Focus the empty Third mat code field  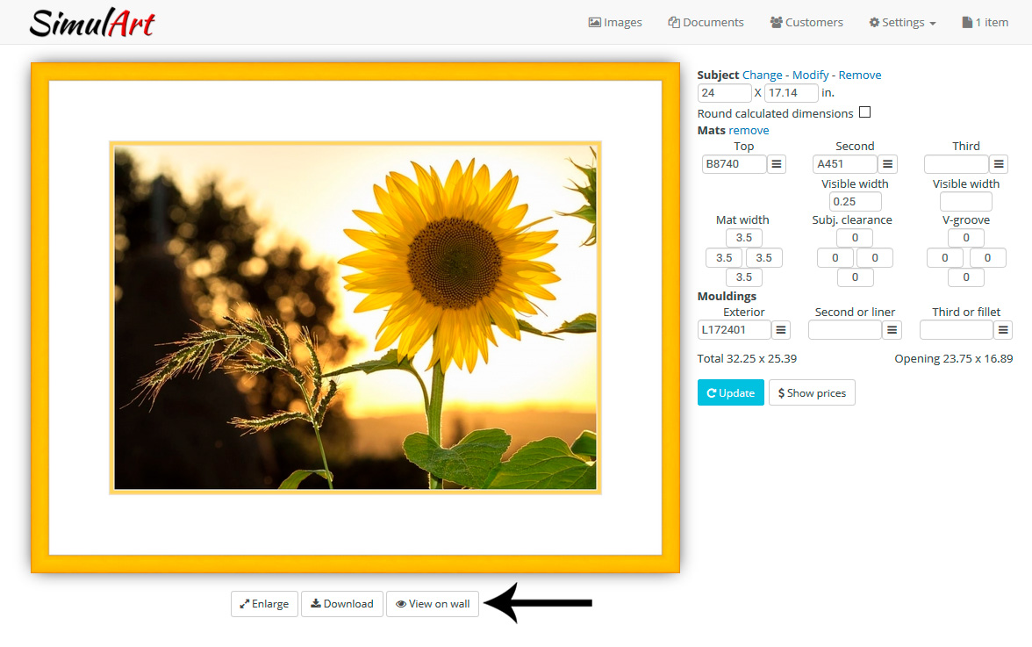[956, 164]
